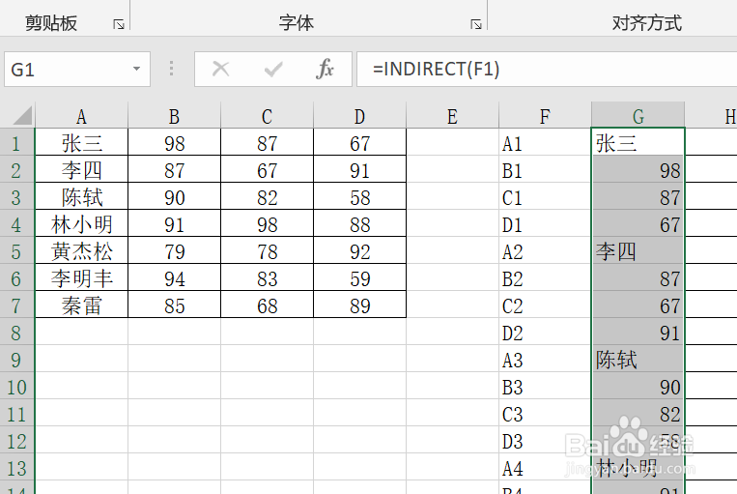Click cell A1 containing 张三
The width and height of the screenshot is (737, 494).
click(81, 142)
